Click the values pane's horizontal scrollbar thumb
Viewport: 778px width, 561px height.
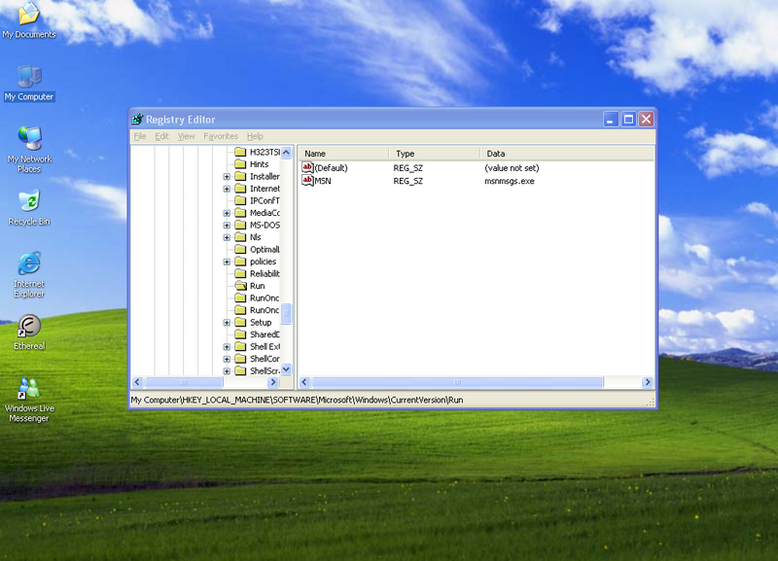pos(457,382)
